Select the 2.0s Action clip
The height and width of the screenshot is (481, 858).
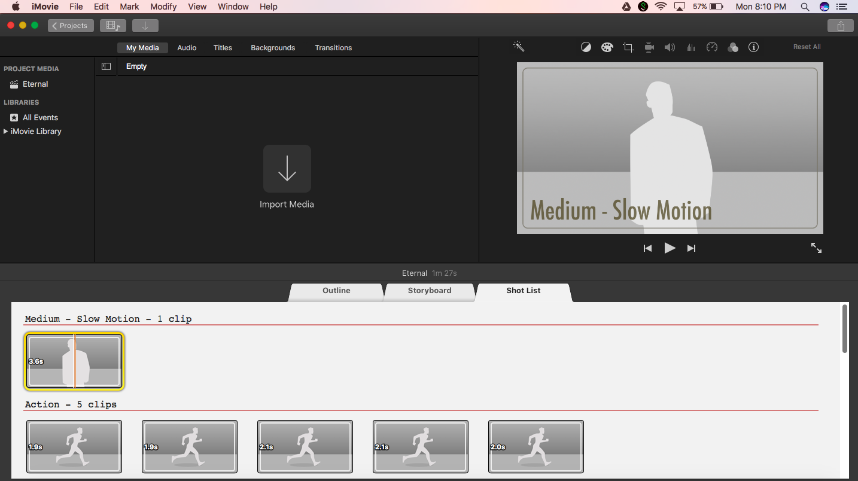(536, 446)
